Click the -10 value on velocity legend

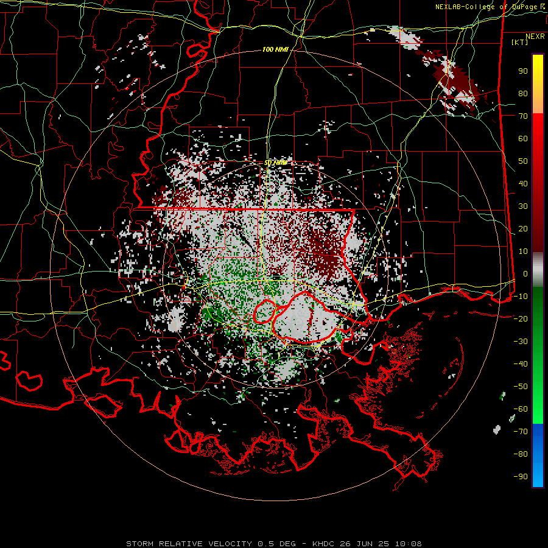point(521,297)
